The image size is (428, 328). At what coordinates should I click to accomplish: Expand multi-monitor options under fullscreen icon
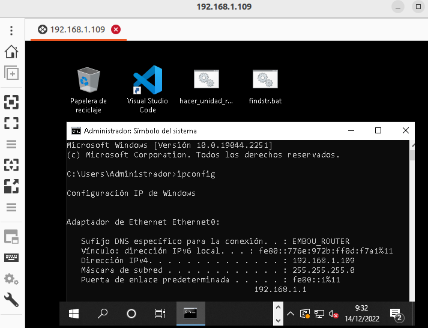click(11, 144)
